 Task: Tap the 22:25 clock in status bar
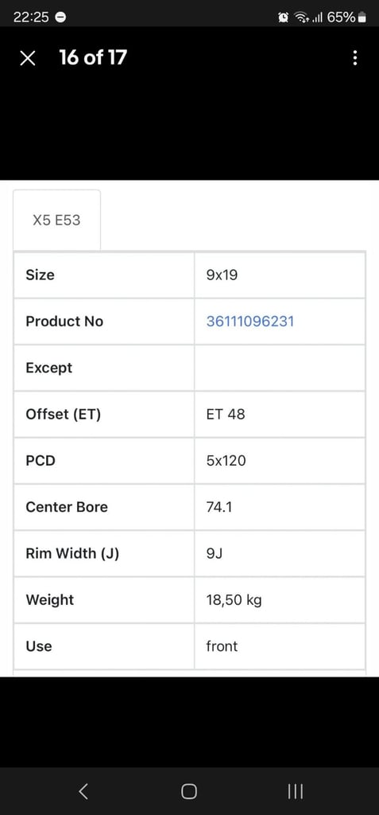tap(31, 18)
